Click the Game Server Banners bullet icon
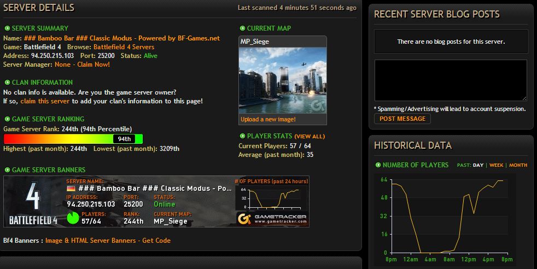Viewport: 537px width, 269px height. click(7, 170)
